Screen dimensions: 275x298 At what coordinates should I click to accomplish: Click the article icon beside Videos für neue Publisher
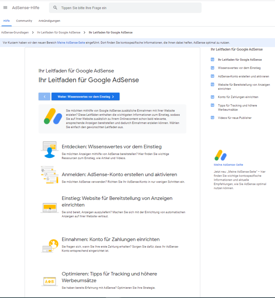[212, 118]
